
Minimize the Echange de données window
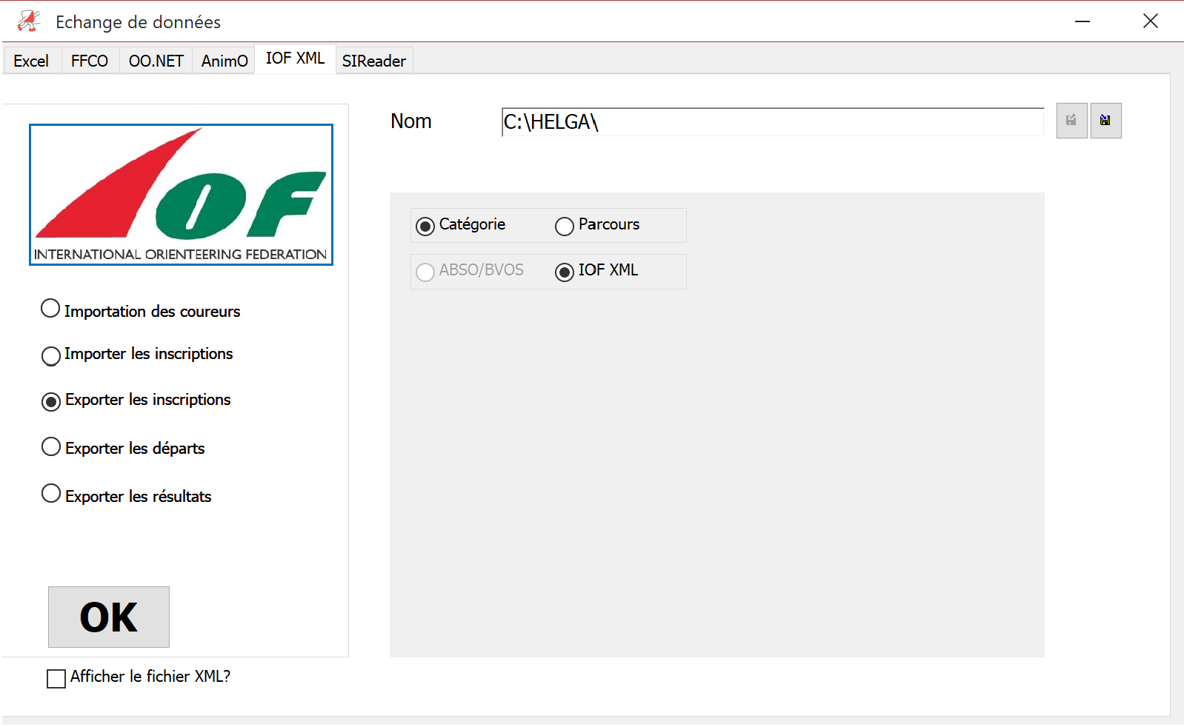click(x=1082, y=21)
